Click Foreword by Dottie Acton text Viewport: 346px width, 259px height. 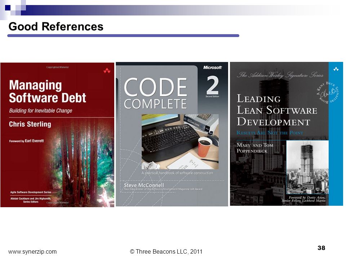[x=303, y=199]
